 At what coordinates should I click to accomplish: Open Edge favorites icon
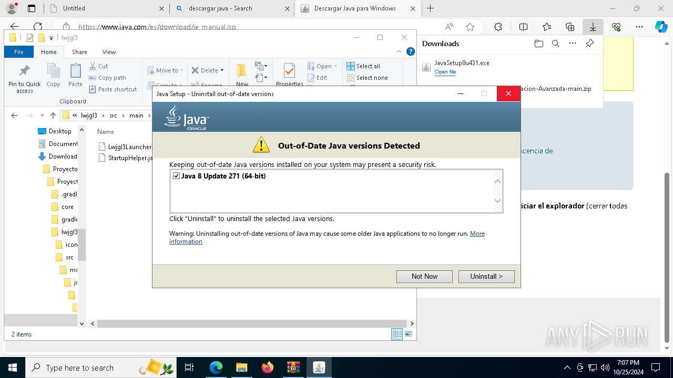tap(547, 27)
